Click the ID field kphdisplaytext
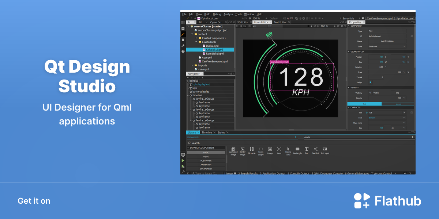Image resolution: width=439 pixels, height=219 pixels. [x=387, y=36]
